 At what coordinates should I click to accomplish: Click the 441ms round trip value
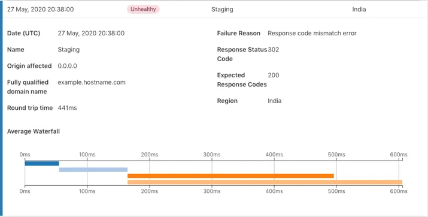(68, 108)
